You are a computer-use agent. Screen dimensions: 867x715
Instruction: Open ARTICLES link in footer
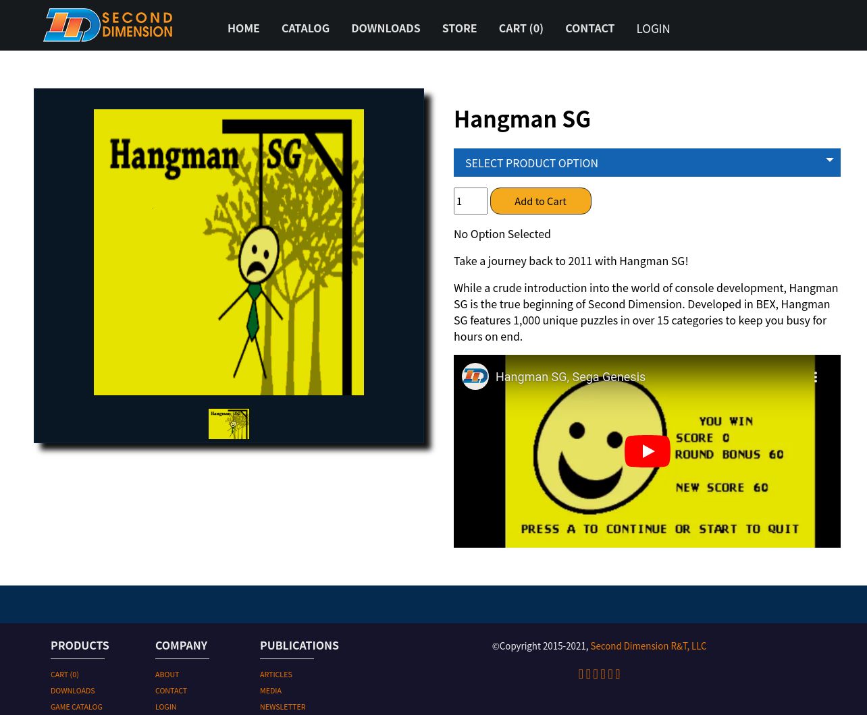(276, 675)
